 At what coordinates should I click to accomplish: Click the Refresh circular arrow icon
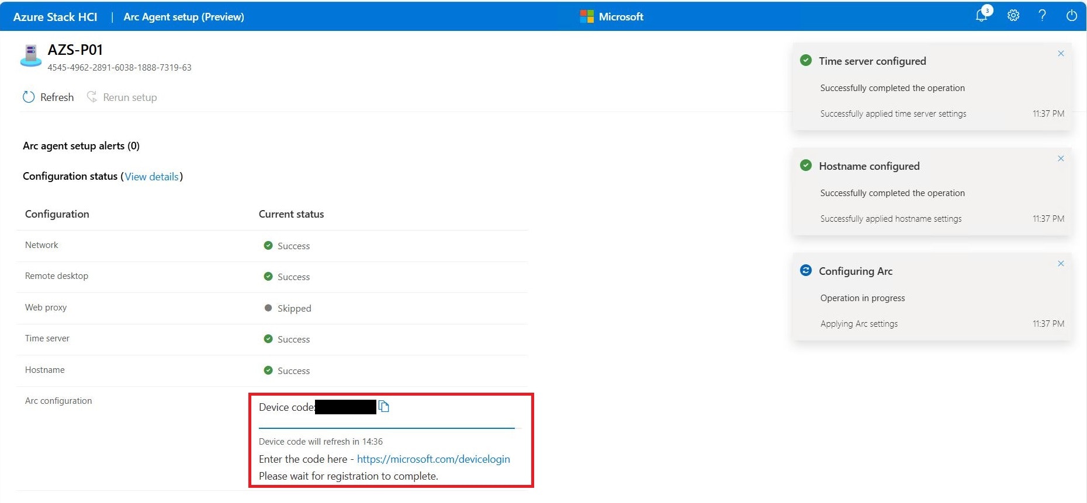29,97
